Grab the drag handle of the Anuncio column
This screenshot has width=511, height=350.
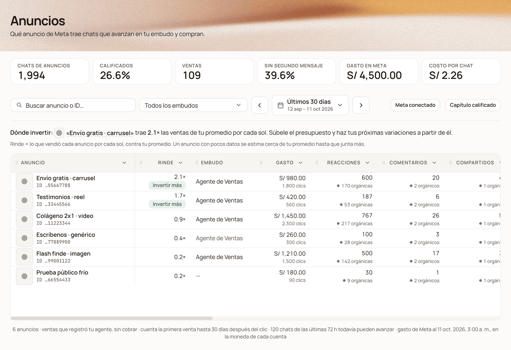coord(16,163)
